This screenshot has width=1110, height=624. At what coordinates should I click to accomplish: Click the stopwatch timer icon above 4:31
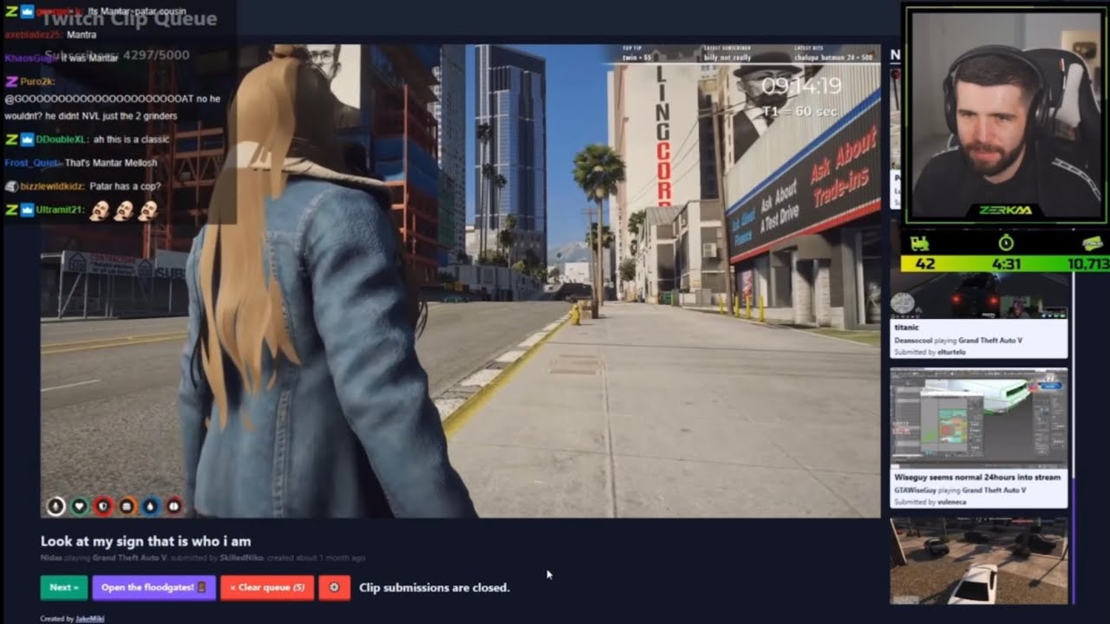tap(1006, 243)
